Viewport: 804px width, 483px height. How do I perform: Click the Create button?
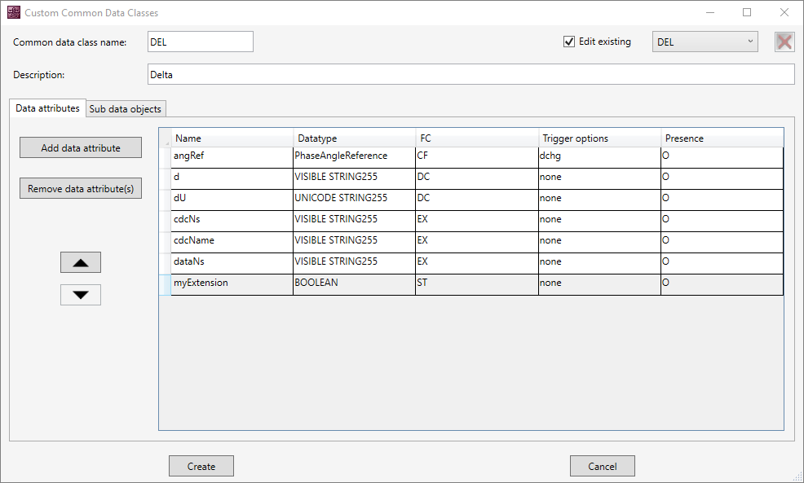[x=201, y=466]
